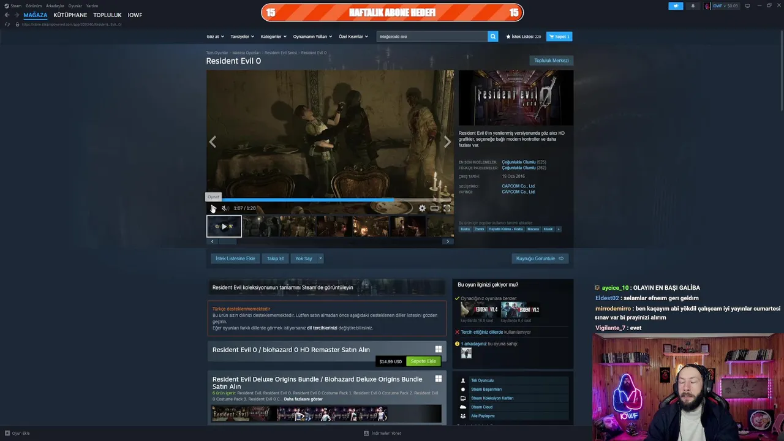
Task: Open İstek Listesi 220 wishlist link
Action: [x=524, y=37]
